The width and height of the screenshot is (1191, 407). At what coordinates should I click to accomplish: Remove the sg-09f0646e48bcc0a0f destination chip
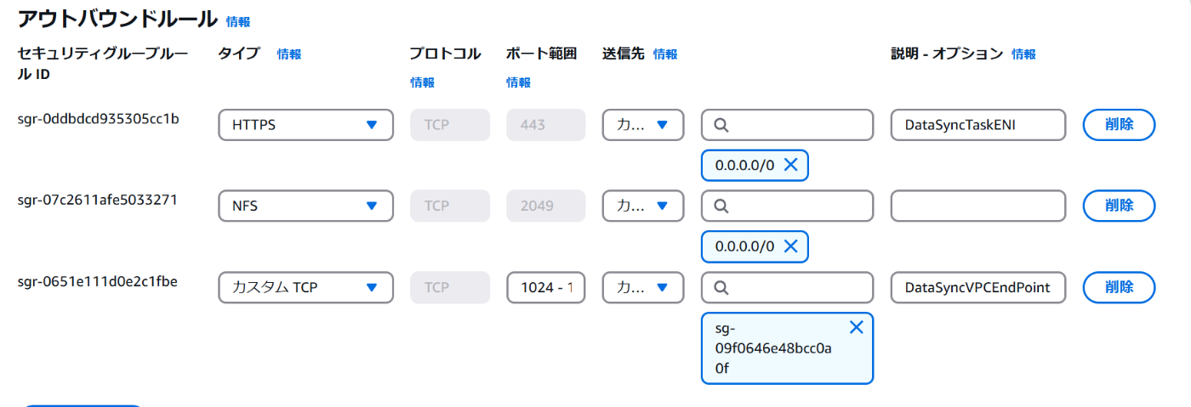pos(856,328)
